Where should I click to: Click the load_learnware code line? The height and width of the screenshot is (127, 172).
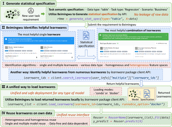pyautogui.click(x=86, y=104)
